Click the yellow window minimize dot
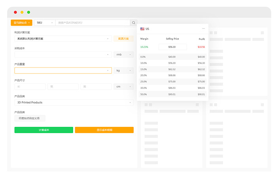 (22, 12)
